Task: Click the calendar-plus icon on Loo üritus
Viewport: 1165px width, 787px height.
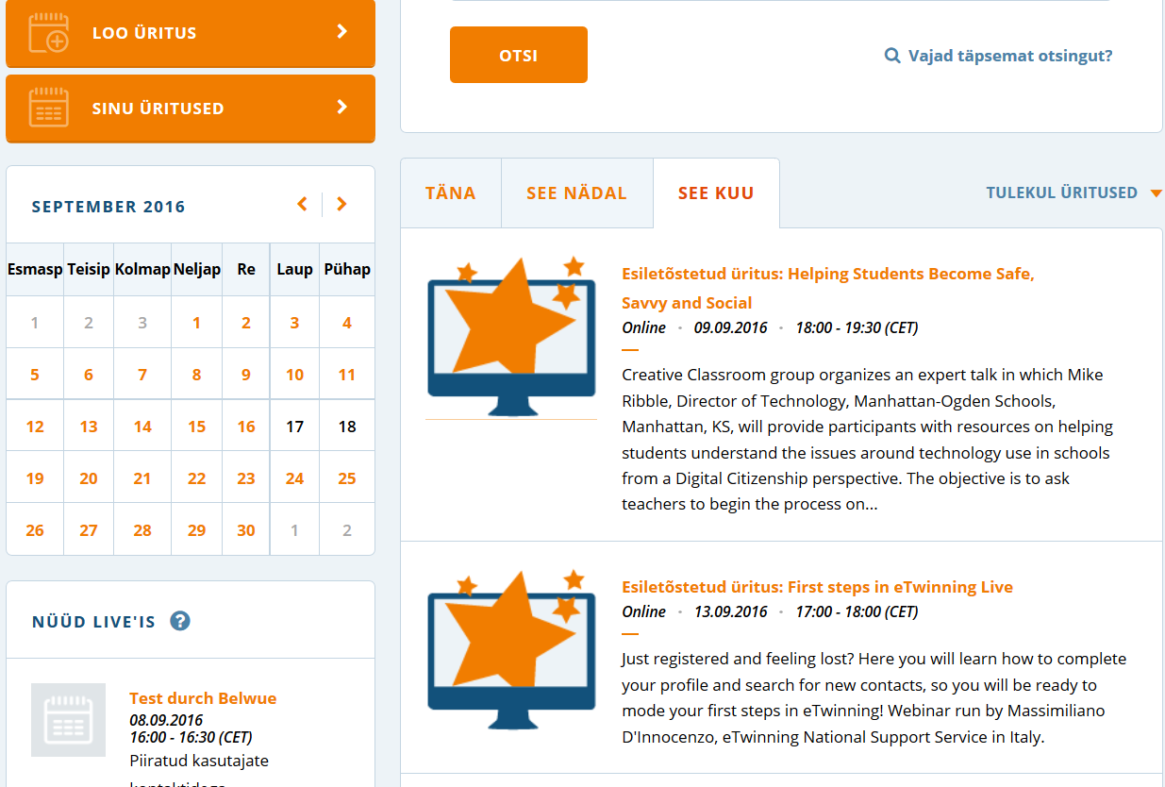Action: [x=48, y=32]
